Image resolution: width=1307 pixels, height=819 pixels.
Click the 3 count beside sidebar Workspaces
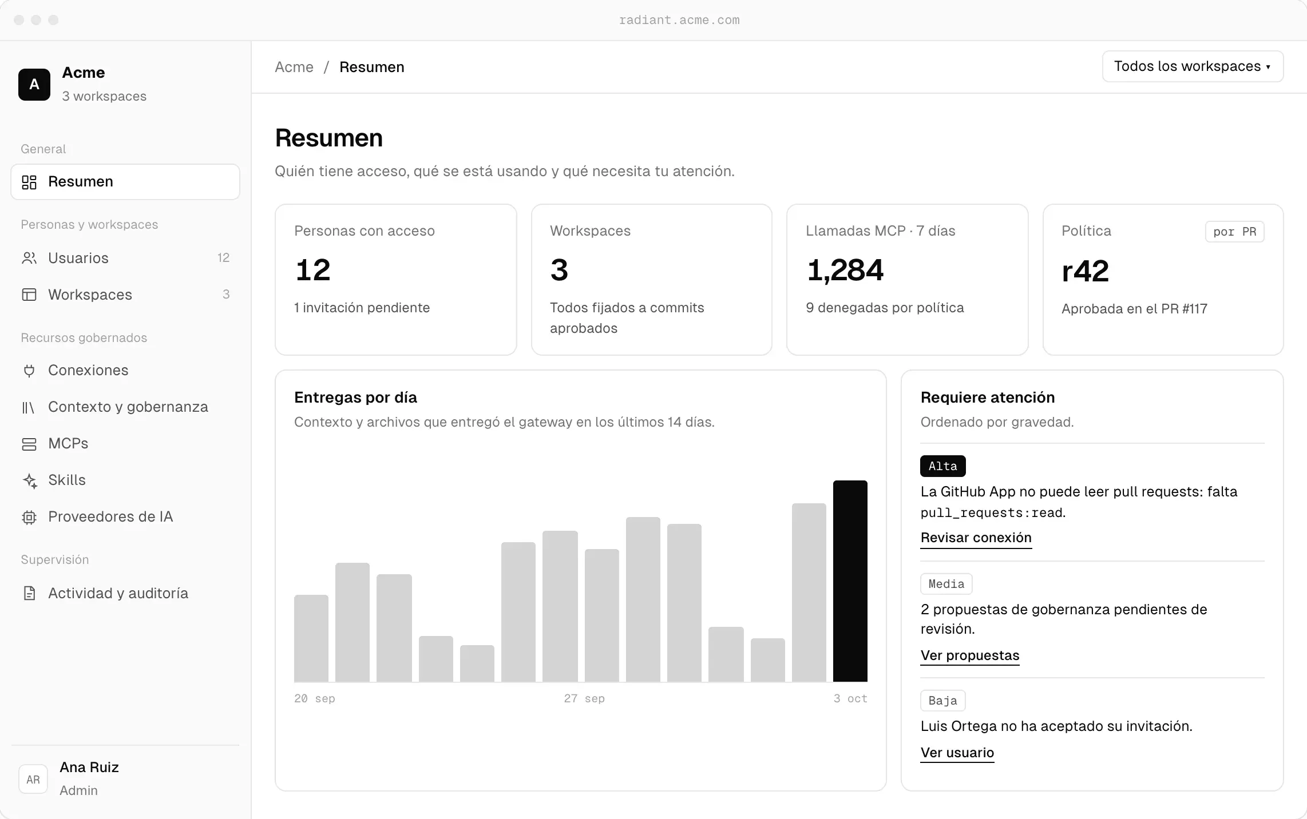[x=226, y=295]
